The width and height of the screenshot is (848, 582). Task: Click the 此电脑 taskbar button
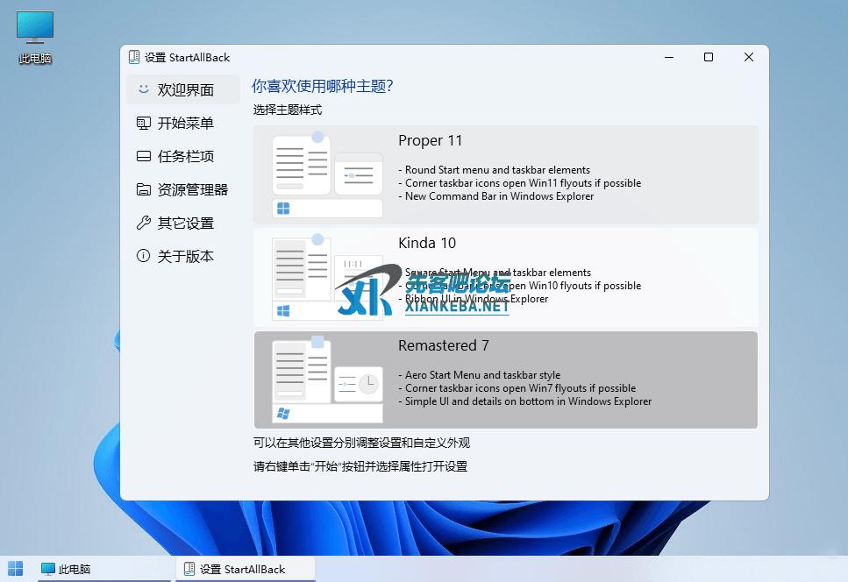click(66, 569)
